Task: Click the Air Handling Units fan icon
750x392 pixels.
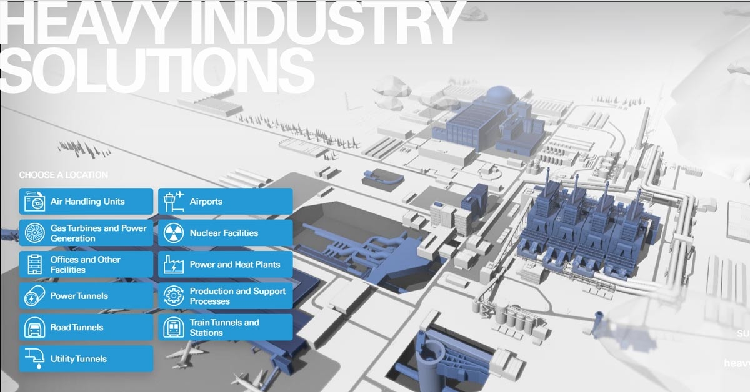Action: [x=34, y=202]
